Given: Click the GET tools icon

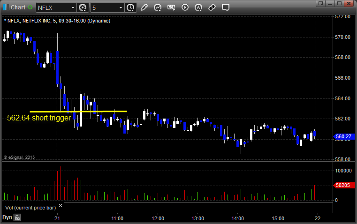Looking at the screenshot, I should [x=171, y=7].
